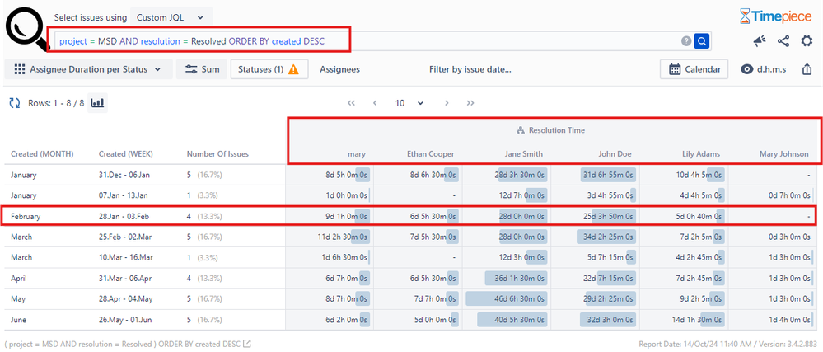Image resolution: width=823 pixels, height=352 pixels.
Task: Click the Number Of Issues column header
Action: point(217,154)
